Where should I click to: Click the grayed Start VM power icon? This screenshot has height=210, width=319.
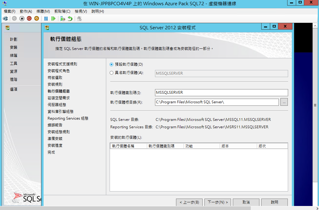pos(14,19)
